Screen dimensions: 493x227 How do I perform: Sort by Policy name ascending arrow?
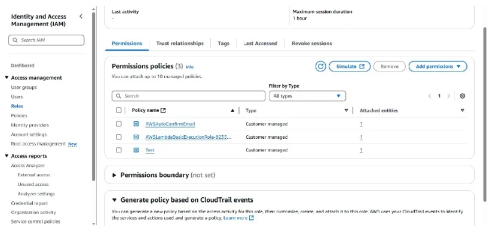232,110
